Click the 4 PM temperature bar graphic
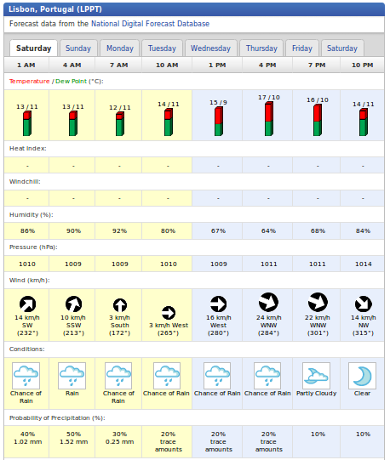Image resolution: width=390 pixels, height=460 pixels. pyautogui.click(x=269, y=119)
